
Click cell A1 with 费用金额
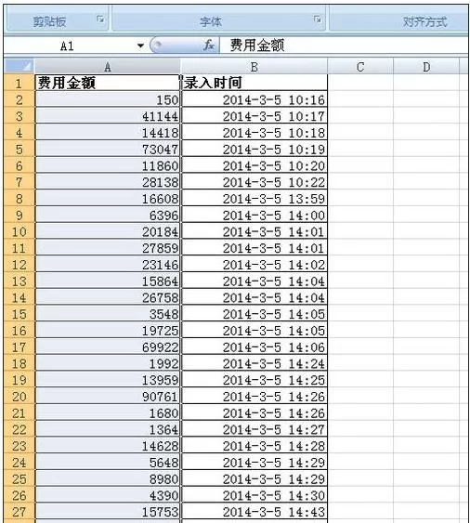pyautogui.click(x=108, y=83)
